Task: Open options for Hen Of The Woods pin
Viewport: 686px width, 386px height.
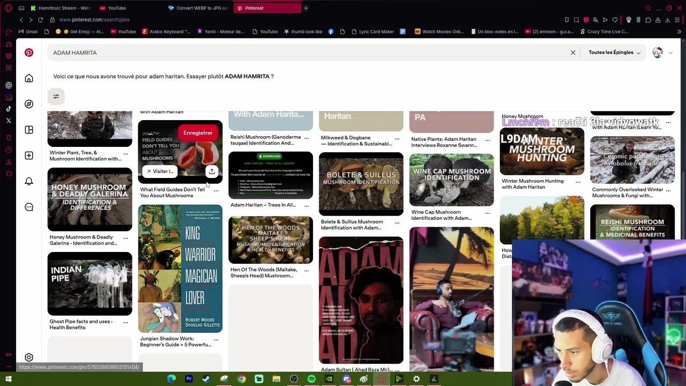Action: click(x=307, y=270)
